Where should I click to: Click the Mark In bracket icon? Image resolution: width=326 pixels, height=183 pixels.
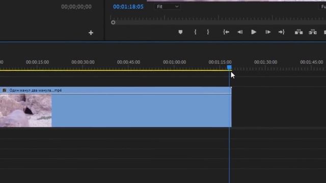195,32
